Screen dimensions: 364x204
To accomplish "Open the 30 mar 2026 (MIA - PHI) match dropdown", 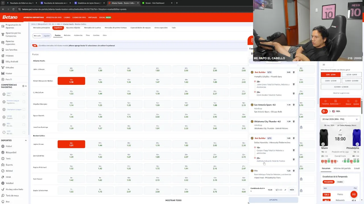I will click(x=340, y=119).
